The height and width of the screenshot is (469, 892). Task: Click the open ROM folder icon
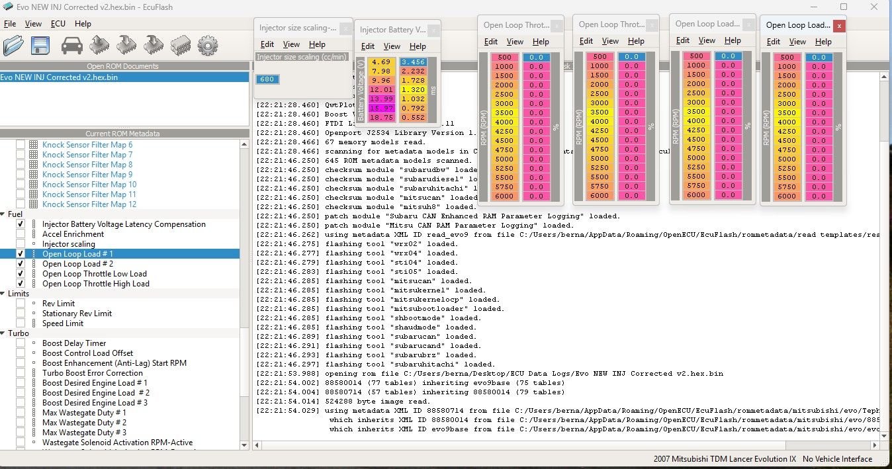(13, 46)
